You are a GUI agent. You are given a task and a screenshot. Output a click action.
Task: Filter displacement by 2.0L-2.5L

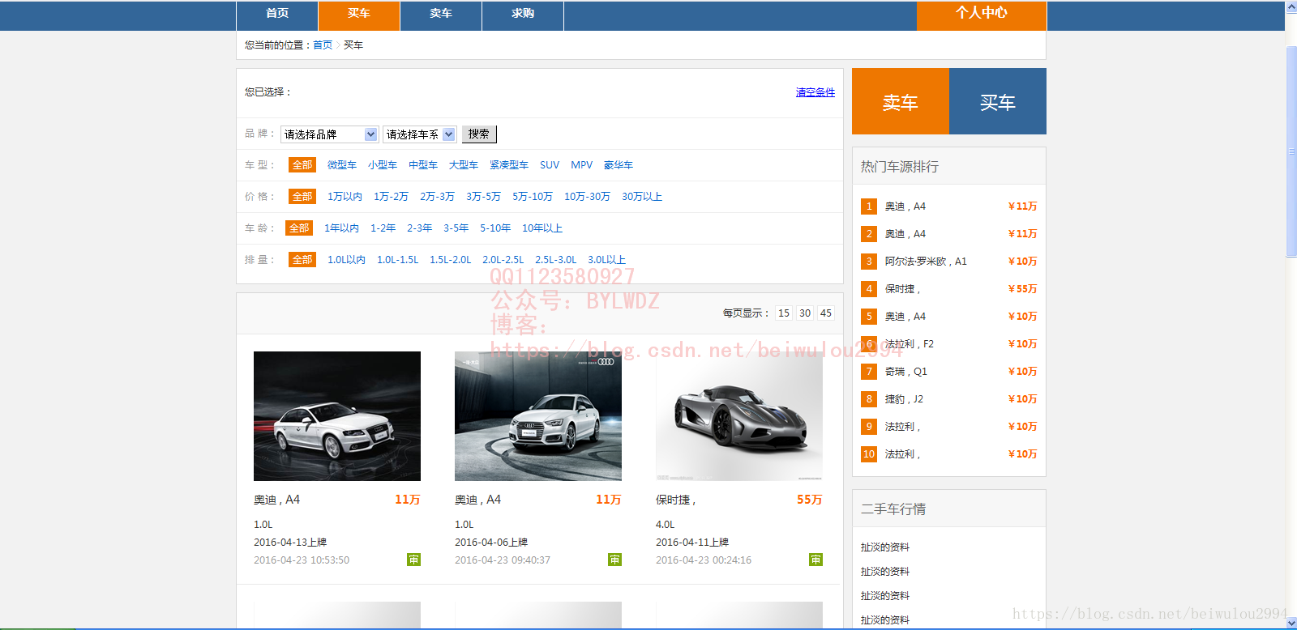pos(503,260)
